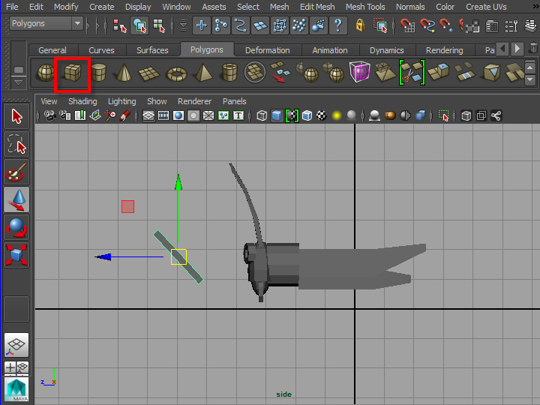Click the padlock lock selection icon
Screen dimensions: 540x405
click(x=360, y=25)
